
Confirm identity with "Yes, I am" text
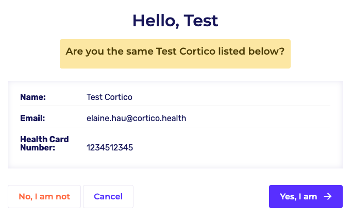[x=298, y=196]
